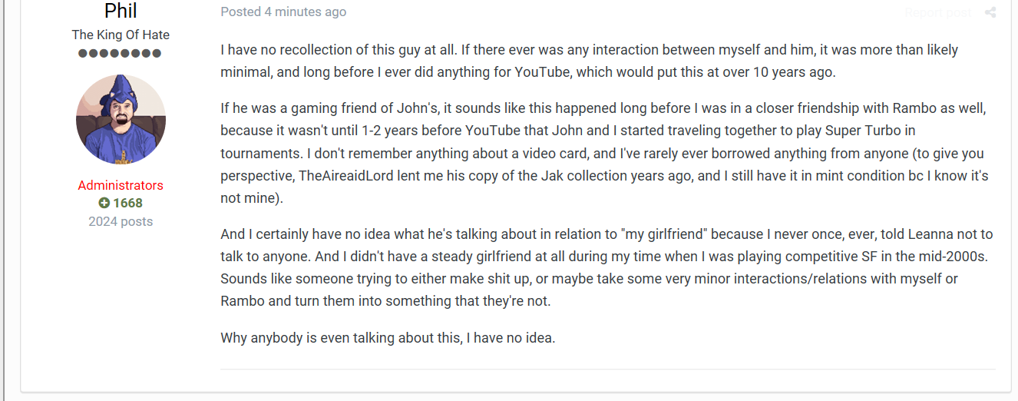This screenshot has width=1018, height=401.
Task: Click the faded Report post link
Action: point(937,12)
